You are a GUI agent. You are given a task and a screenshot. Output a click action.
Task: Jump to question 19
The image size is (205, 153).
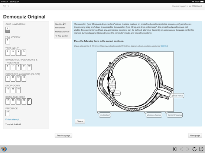18,102
